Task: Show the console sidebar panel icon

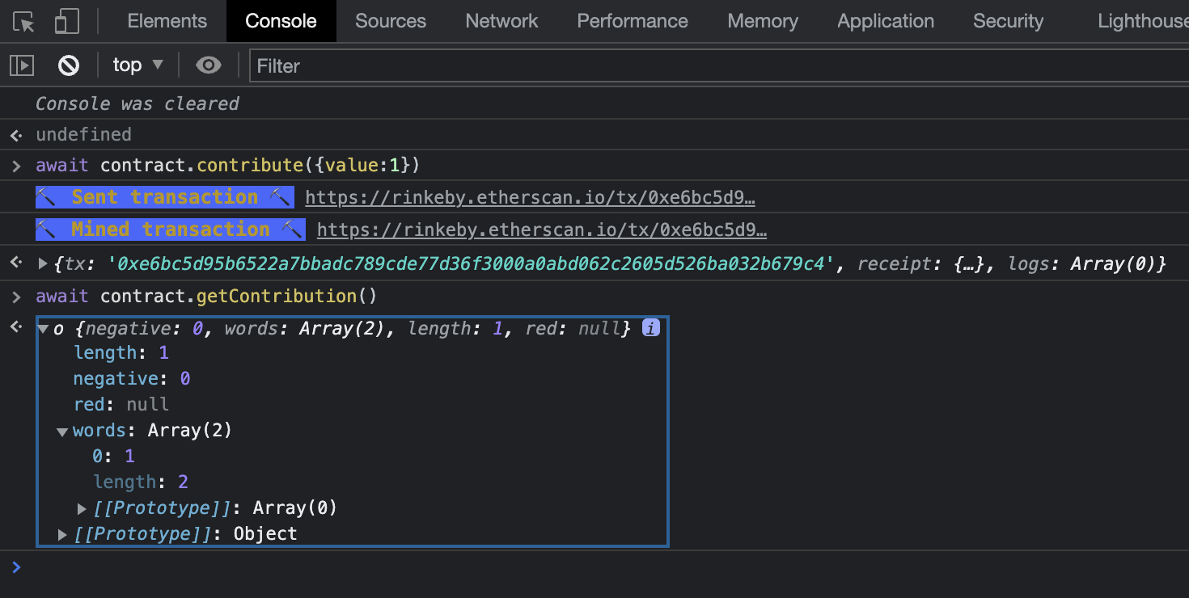Action: coord(21,65)
